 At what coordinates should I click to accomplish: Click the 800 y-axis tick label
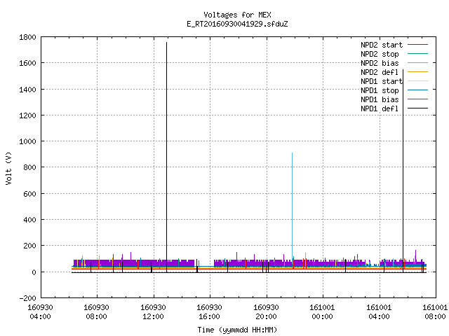coord(29,167)
